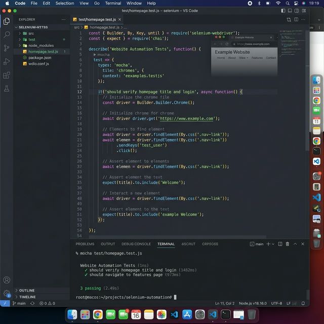This screenshot has height=324, width=324.
Task: Click the main branch in status bar
Action: pos(19,303)
